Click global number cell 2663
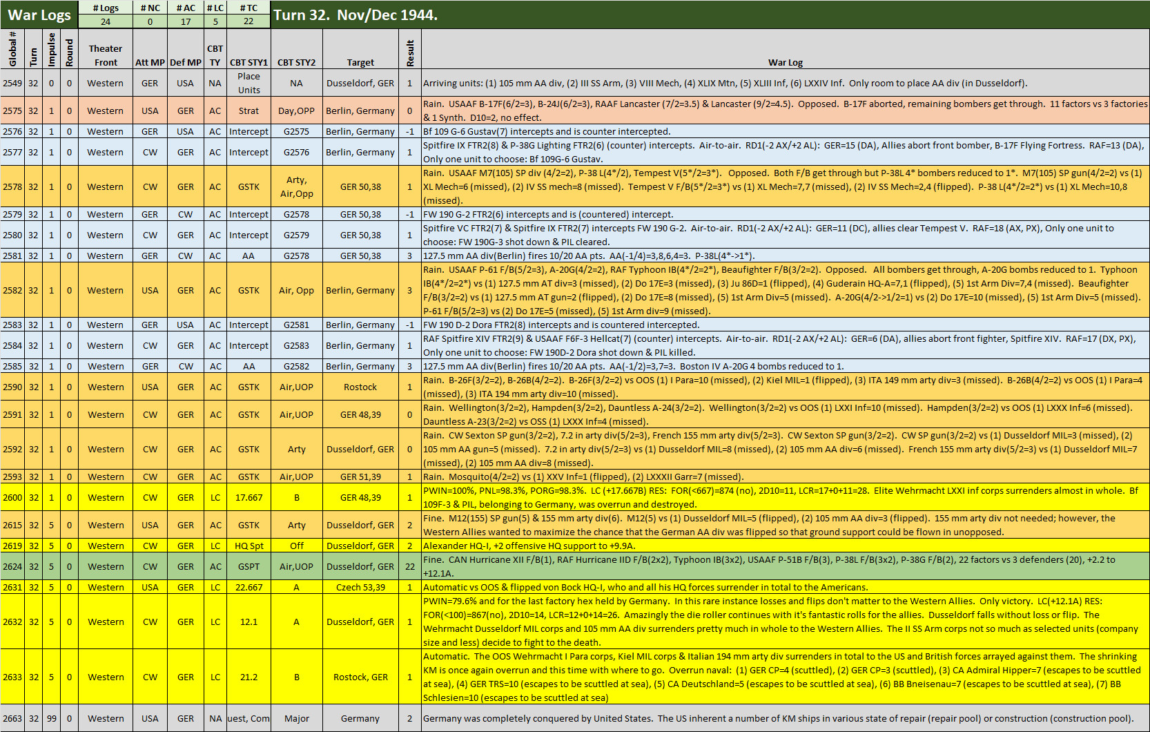 pyautogui.click(x=12, y=718)
